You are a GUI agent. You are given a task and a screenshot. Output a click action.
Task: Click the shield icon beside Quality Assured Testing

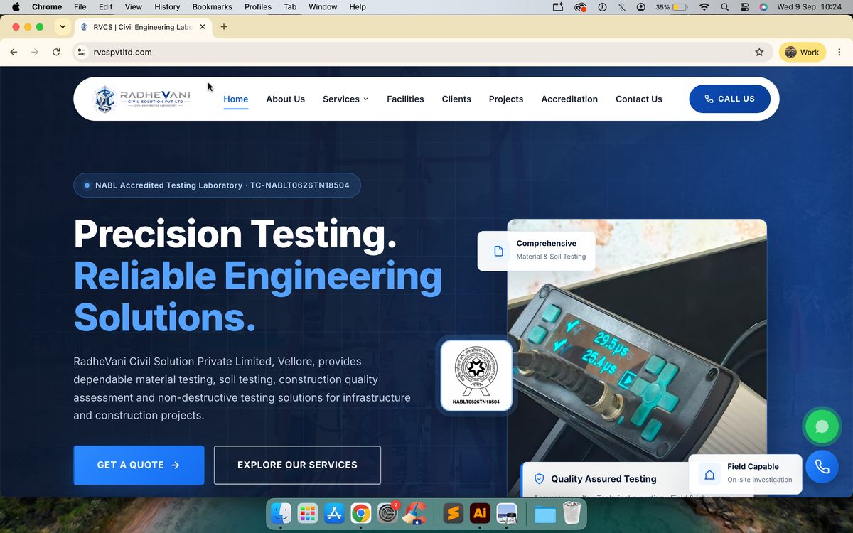click(x=539, y=479)
